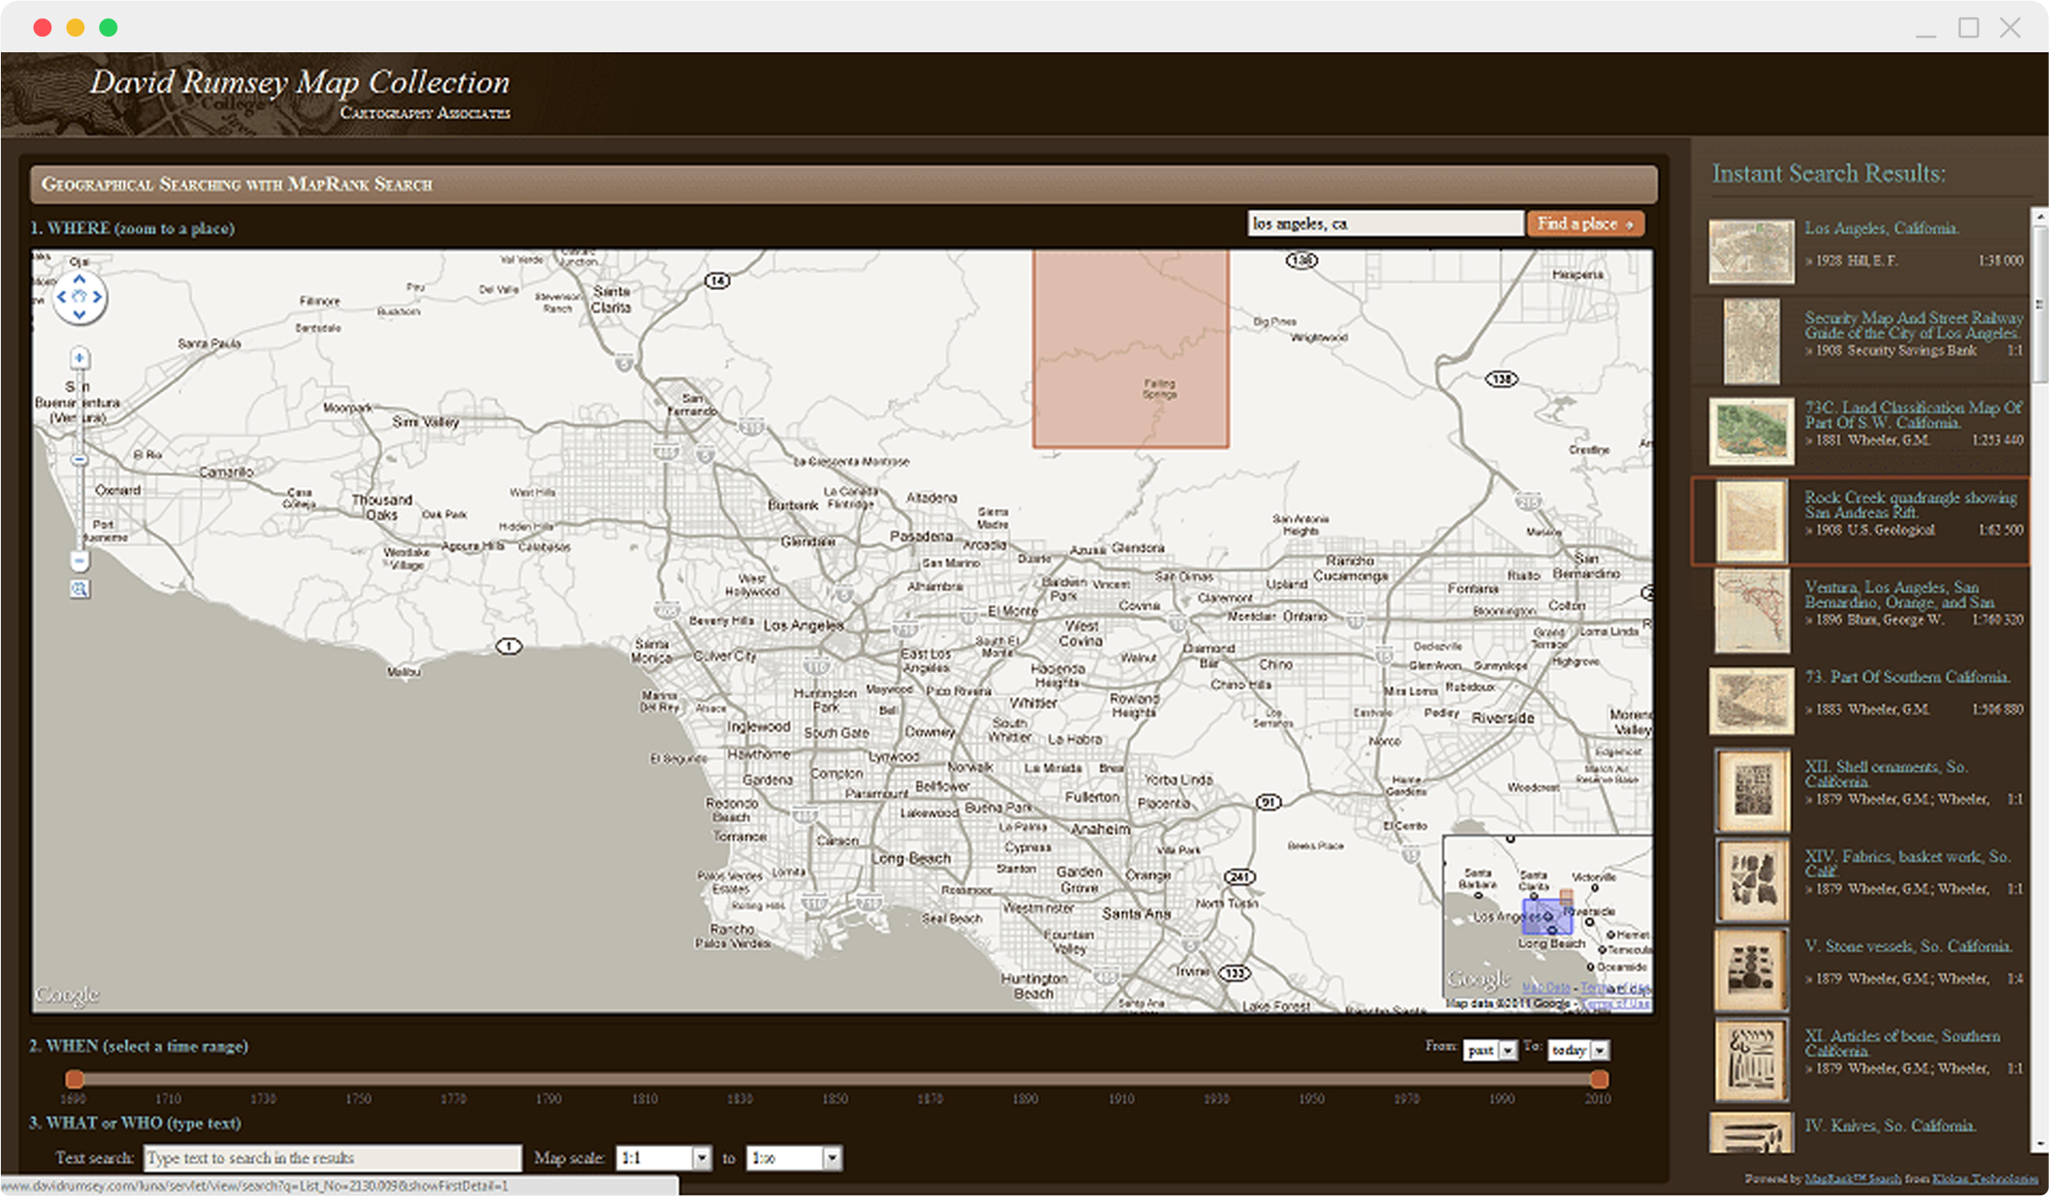Screen dimensions: 2049x1196
Task: Click the 1:38 000 scale of the 1928 map
Action: (x=2000, y=260)
